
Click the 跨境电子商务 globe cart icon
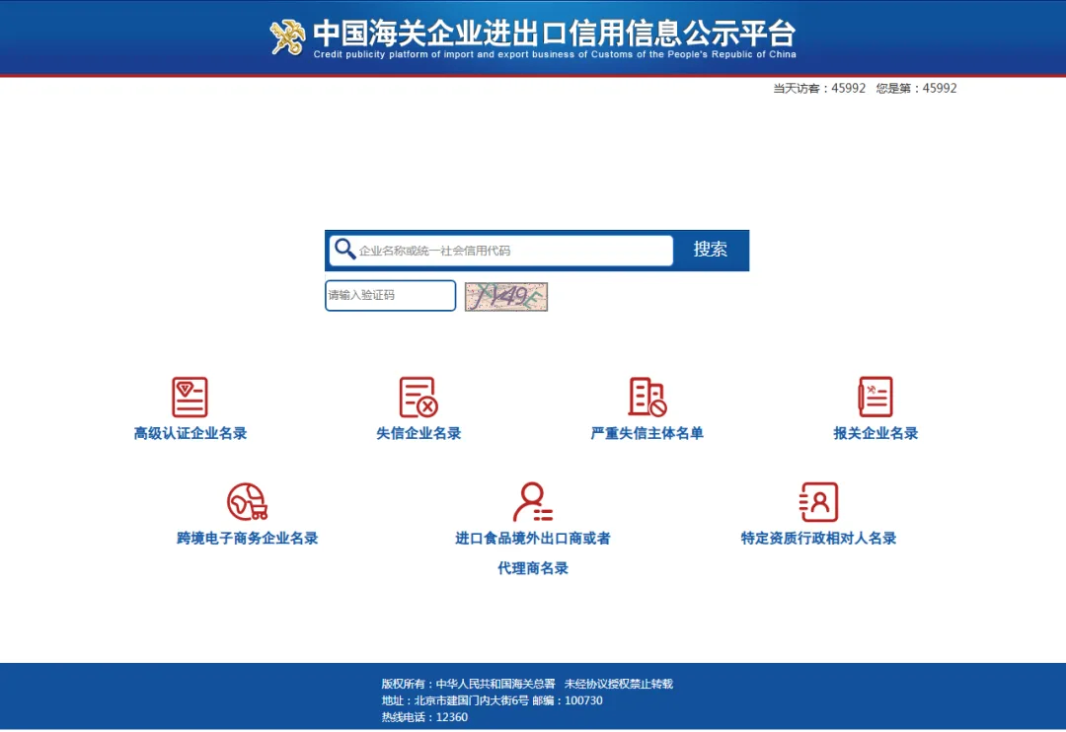click(x=247, y=502)
